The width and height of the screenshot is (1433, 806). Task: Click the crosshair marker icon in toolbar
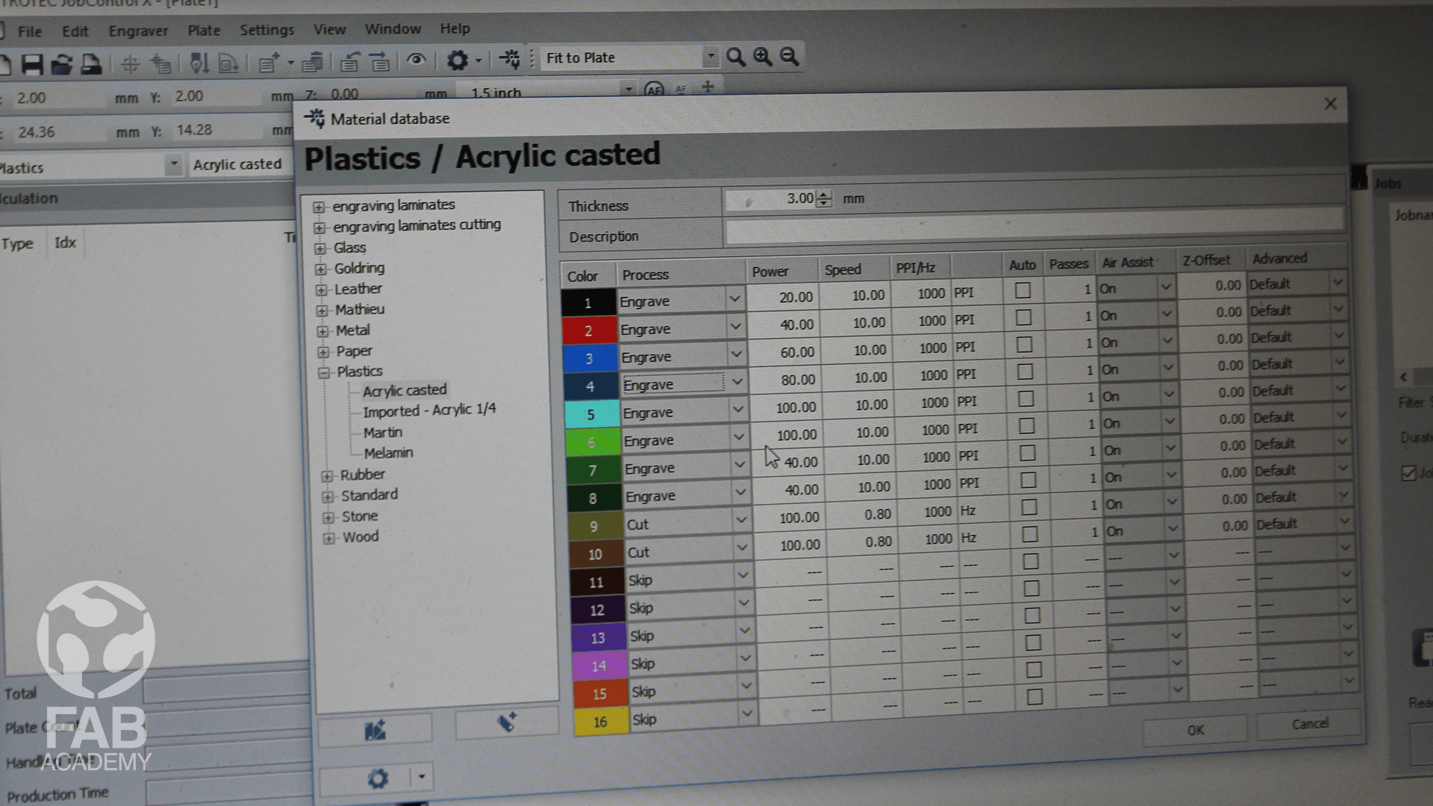130,64
